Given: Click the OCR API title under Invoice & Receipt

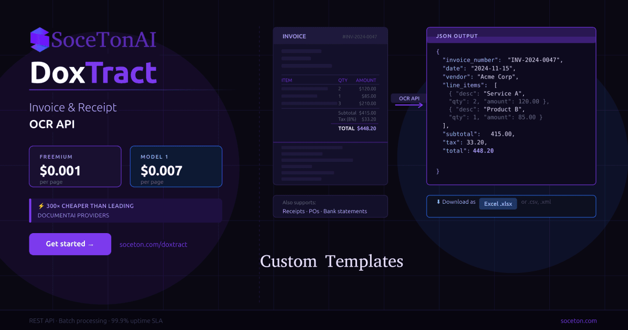Looking at the screenshot, I should click(52, 124).
